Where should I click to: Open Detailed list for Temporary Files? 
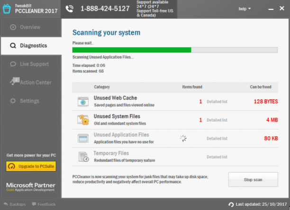217,157
